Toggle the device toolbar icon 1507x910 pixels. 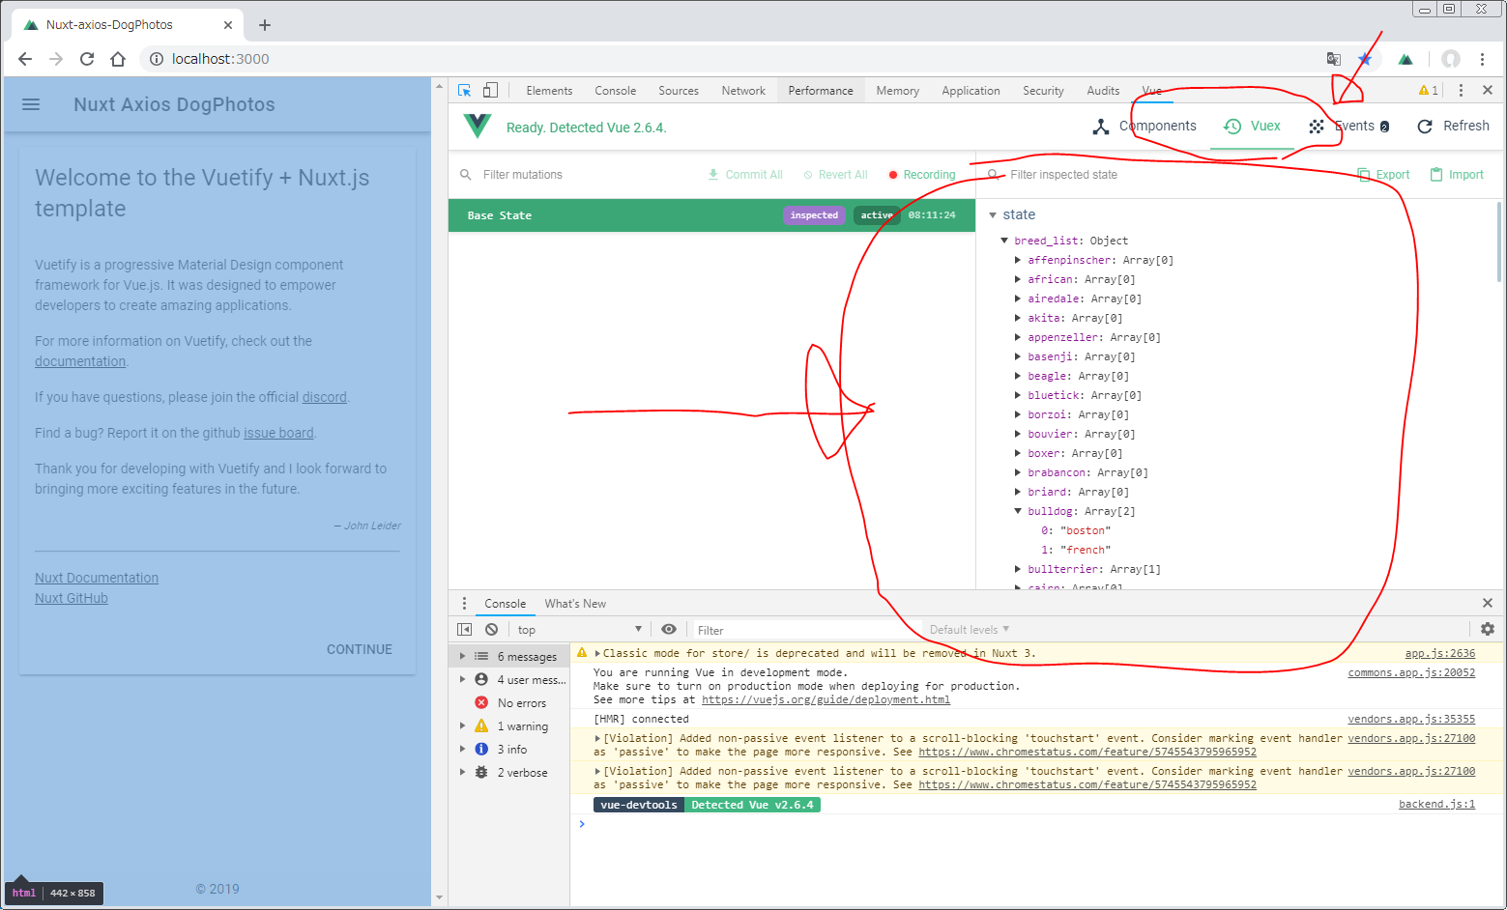coord(490,91)
